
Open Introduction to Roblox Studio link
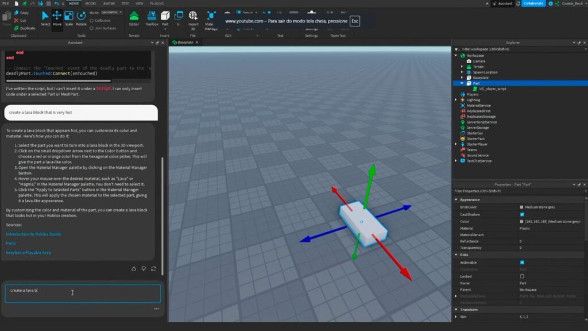(x=33, y=234)
